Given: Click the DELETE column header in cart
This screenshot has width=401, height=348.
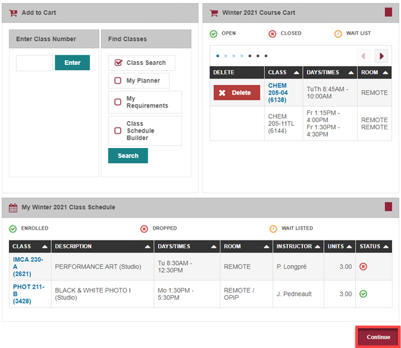Looking at the screenshot, I should (237, 72).
